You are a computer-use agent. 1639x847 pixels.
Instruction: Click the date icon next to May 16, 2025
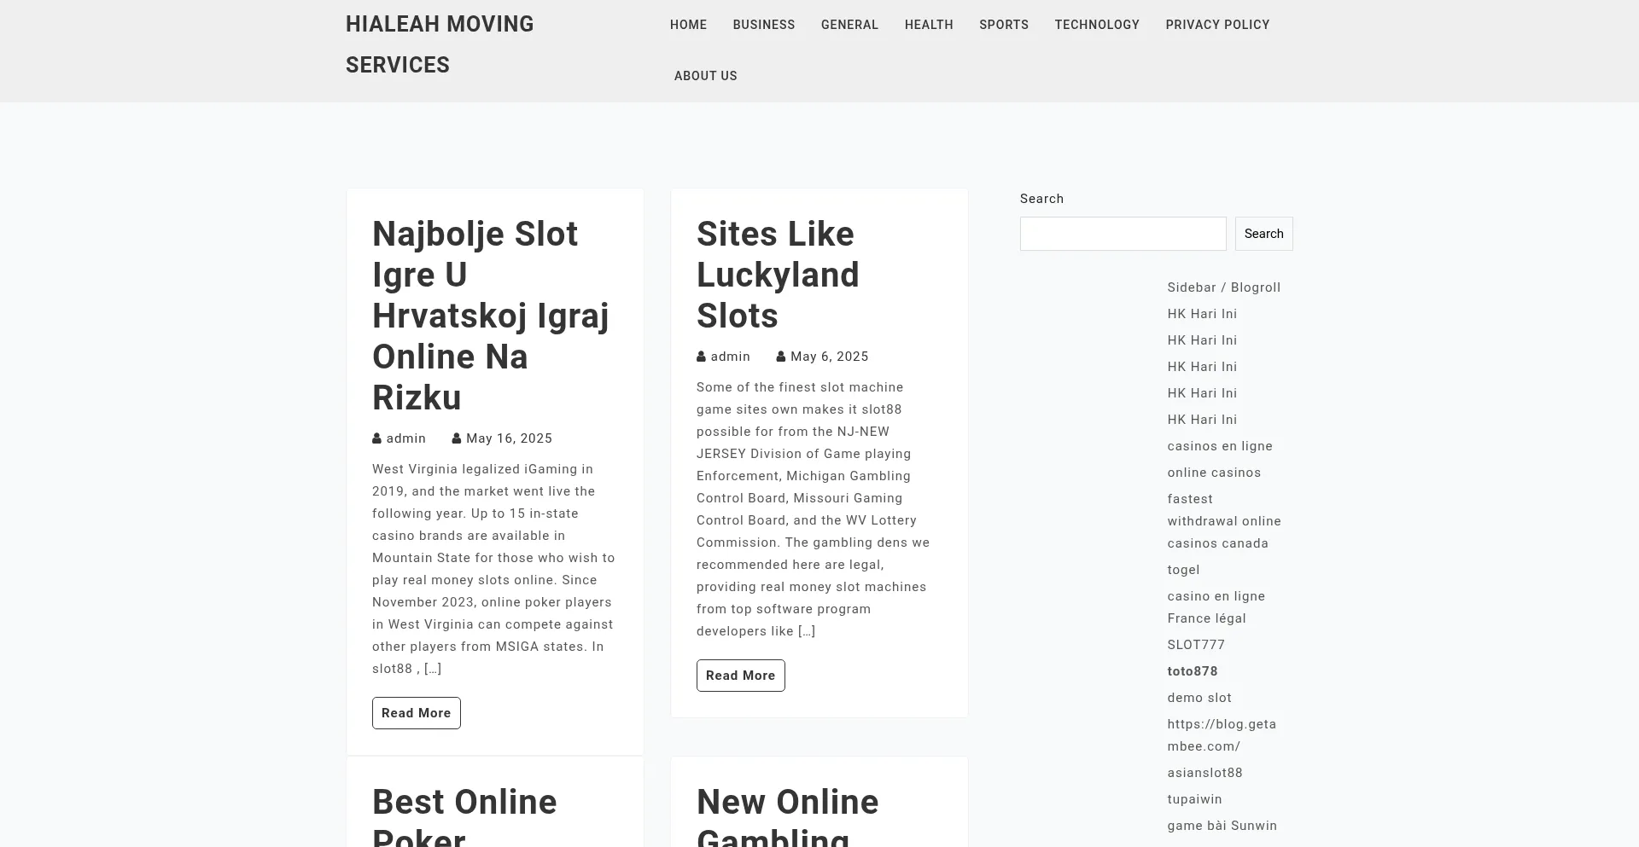(x=457, y=438)
